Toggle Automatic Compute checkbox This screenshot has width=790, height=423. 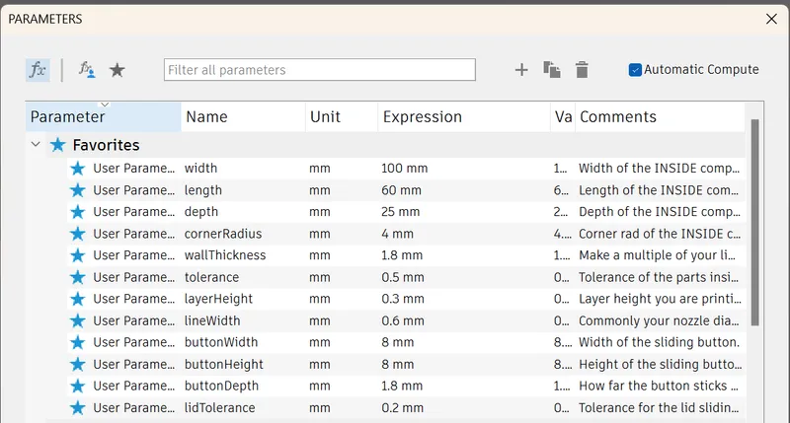[x=635, y=69]
